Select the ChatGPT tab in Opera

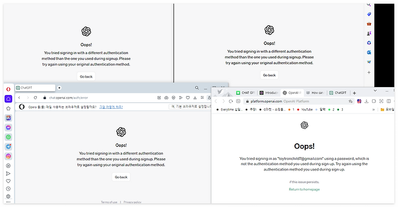click(35, 88)
